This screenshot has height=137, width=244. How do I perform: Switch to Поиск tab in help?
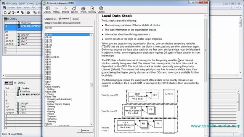[x=75, y=19]
